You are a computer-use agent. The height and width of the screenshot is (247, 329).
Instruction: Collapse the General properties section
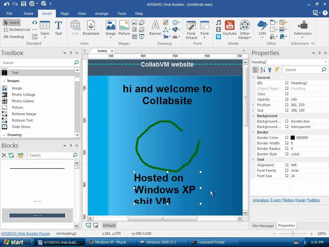[253, 78]
